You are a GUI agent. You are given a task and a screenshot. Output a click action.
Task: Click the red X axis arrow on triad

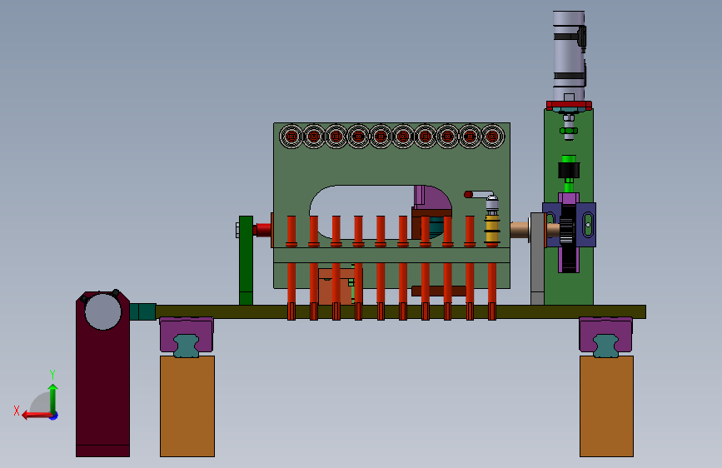37,416
